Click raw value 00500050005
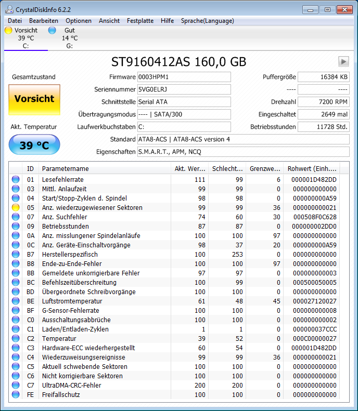This screenshot has width=358, height=411. point(315,282)
